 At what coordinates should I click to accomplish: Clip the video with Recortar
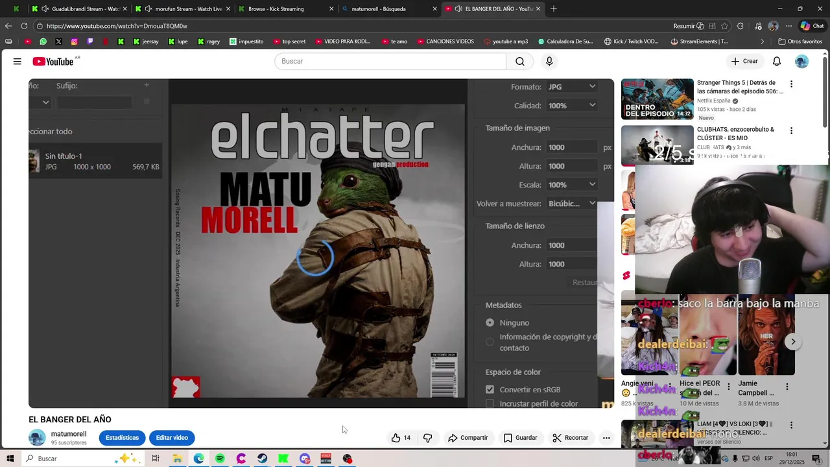pos(570,438)
